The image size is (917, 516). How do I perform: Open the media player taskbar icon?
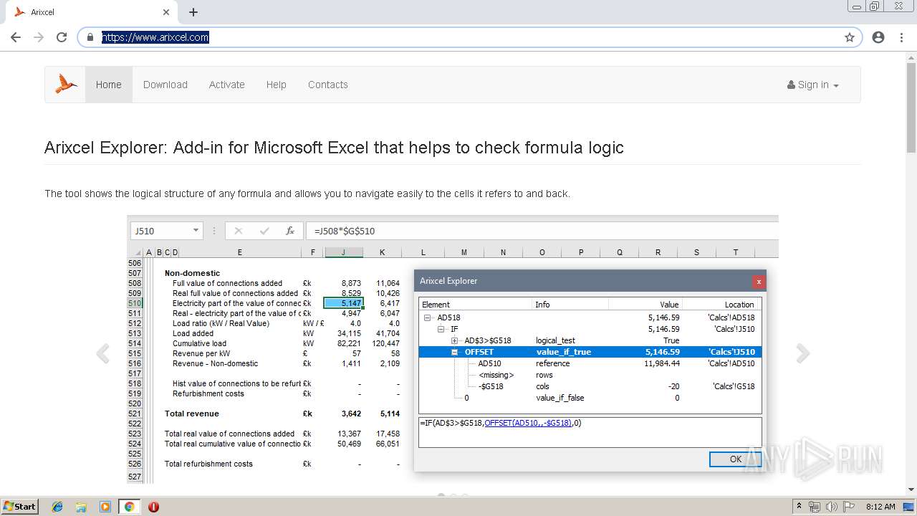click(x=105, y=507)
